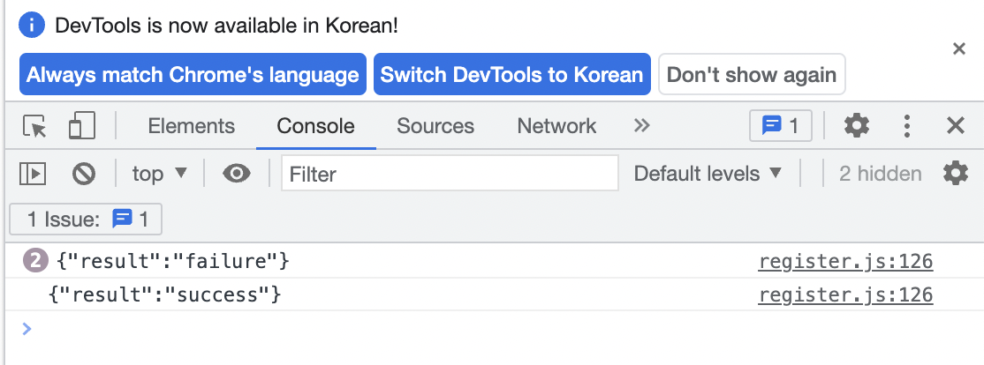Expand the more tabs chevron
Screen dimensions: 984x365
pyautogui.click(x=641, y=126)
